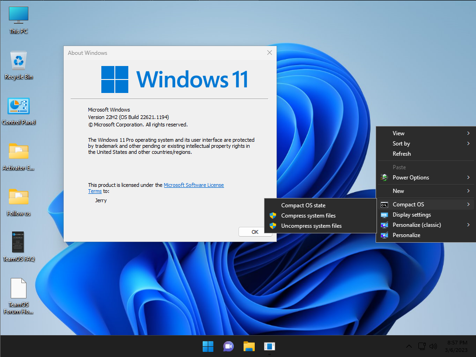Show hidden tray icons chevron
Viewport: 476px width, 357px height.
(x=409, y=346)
